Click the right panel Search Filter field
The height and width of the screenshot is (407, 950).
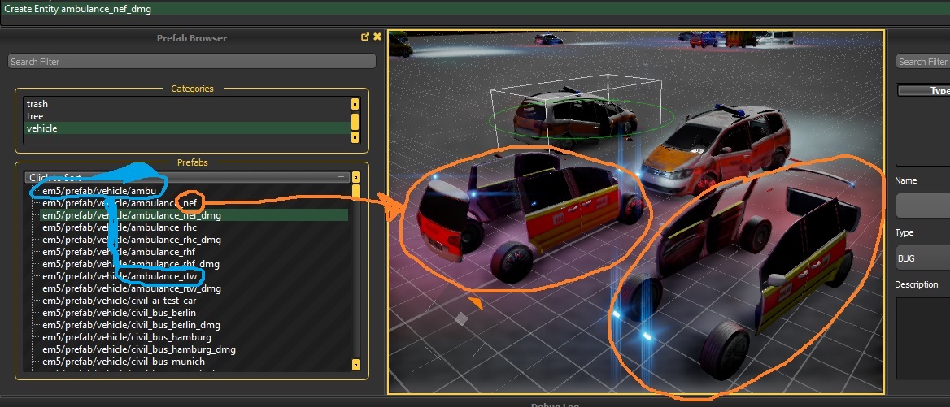[922, 62]
